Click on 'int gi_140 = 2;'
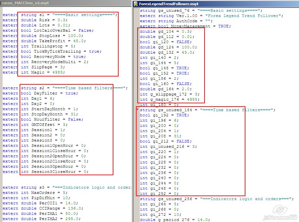Image resolution: width=299 pixels, height=222 pixels. click(x=159, y=58)
